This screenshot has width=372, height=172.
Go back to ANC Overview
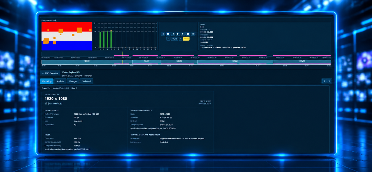50,73
